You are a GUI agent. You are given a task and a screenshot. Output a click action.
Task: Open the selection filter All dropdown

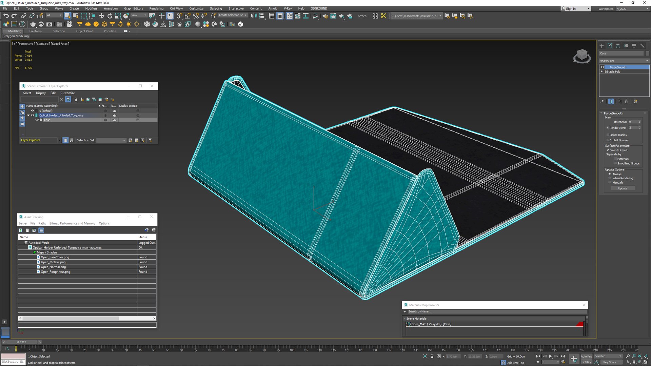(54, 15)
